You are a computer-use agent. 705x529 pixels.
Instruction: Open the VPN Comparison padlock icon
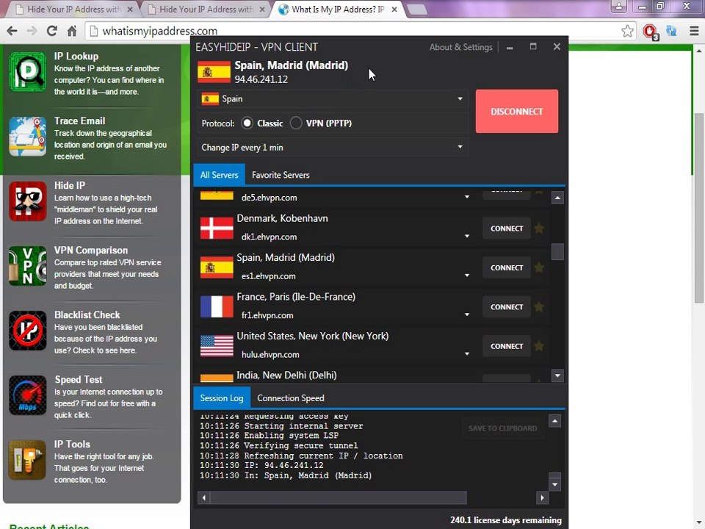coord(27,266)
